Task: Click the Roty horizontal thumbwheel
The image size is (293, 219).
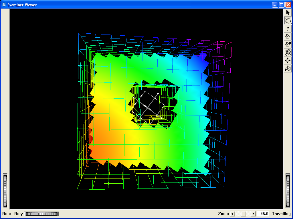Action: [x=41, y=214]
